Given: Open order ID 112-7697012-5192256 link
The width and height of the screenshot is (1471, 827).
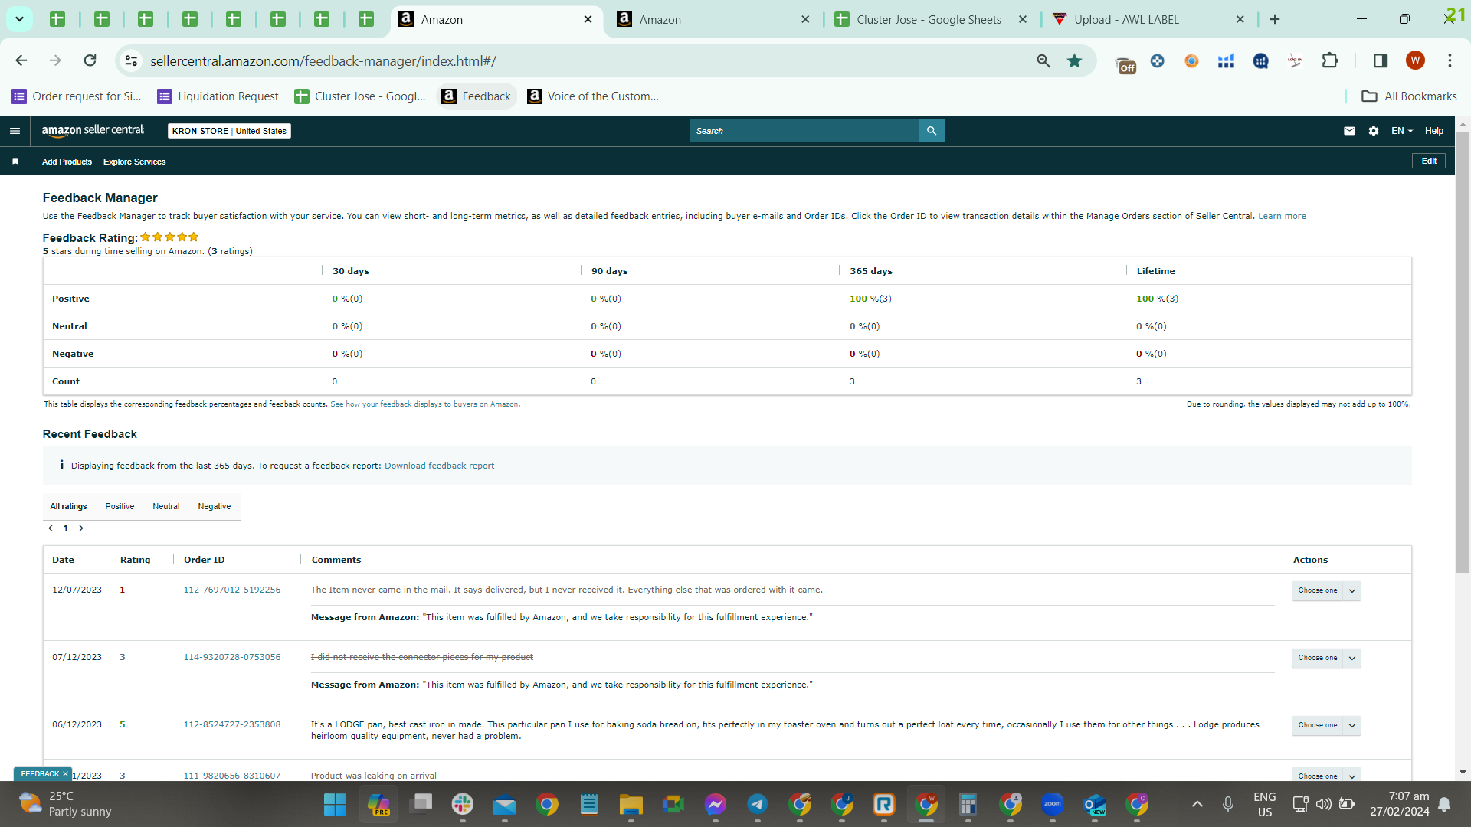Looking at the screenshot, I should coord(232,590).
